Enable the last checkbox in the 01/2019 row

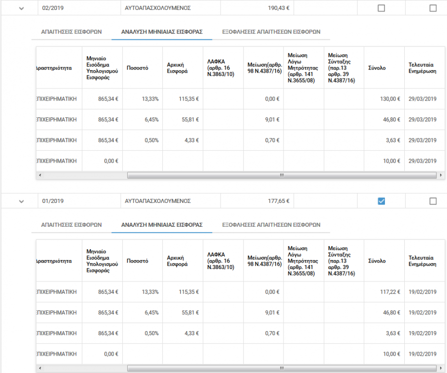tap(433, 201)
